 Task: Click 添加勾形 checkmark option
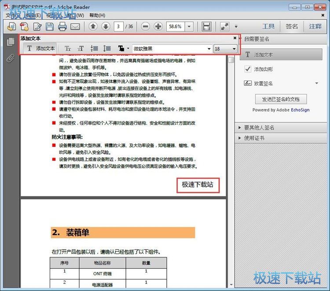258,69
